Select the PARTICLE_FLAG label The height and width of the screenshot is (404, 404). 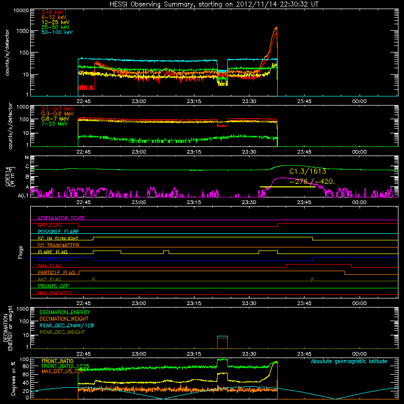(x=57, y=273)
